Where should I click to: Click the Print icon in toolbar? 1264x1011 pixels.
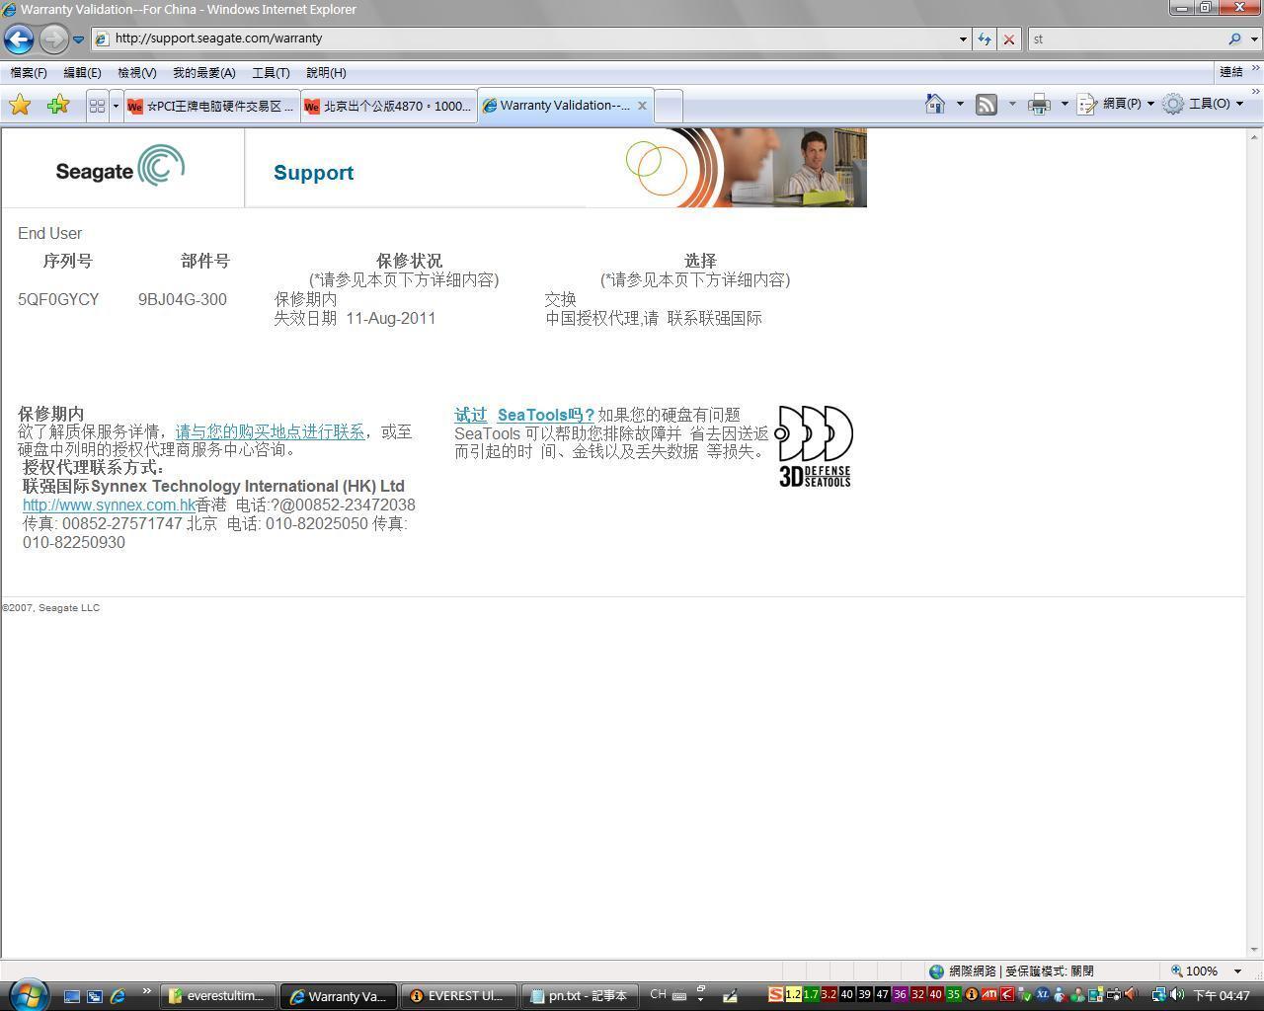click(x=1039, y=104)
